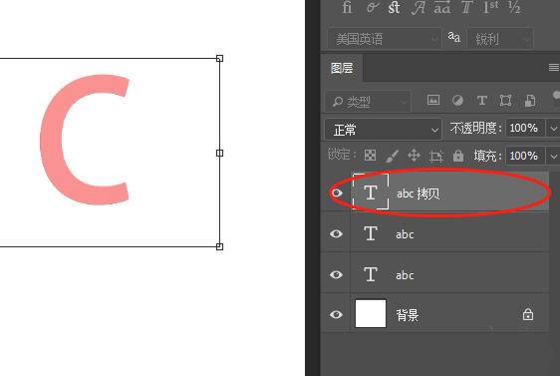The image size is (560, 376).
Task: Click the smart object filter icon
Action: tap(530, 101)
